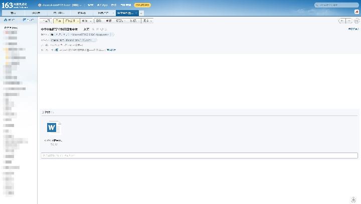This screenshot has height=204, width=361.
Task: Open the tab list dropdown arrow
Action: click(141, 12)
